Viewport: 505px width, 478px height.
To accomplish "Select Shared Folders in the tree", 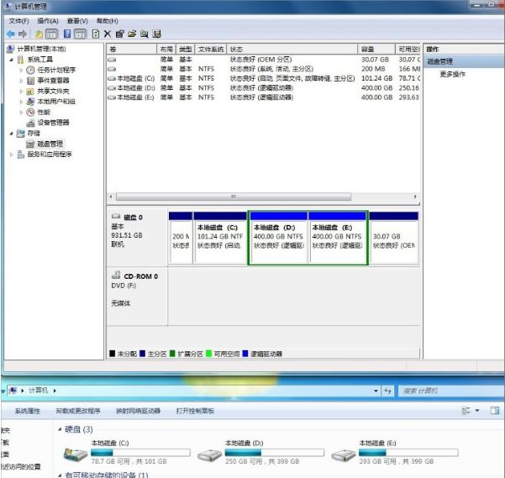I will click(x=48, y=91).
